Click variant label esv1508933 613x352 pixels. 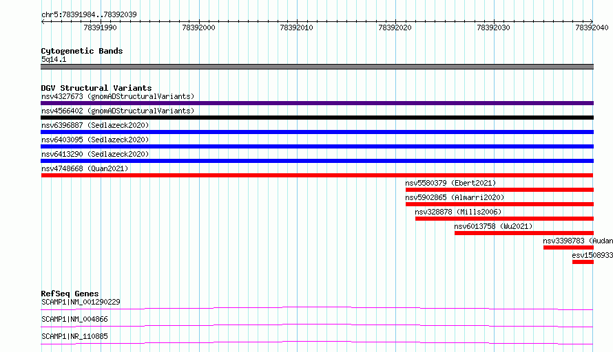coord(592,255)
